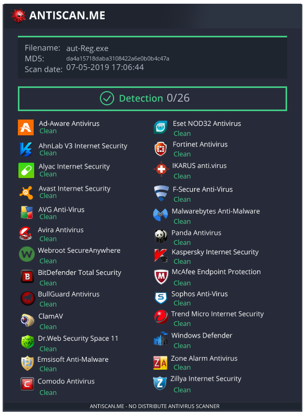The image size is (305, 416).
Task: Select the BitDefender red B icon
Action: point(27,276)
